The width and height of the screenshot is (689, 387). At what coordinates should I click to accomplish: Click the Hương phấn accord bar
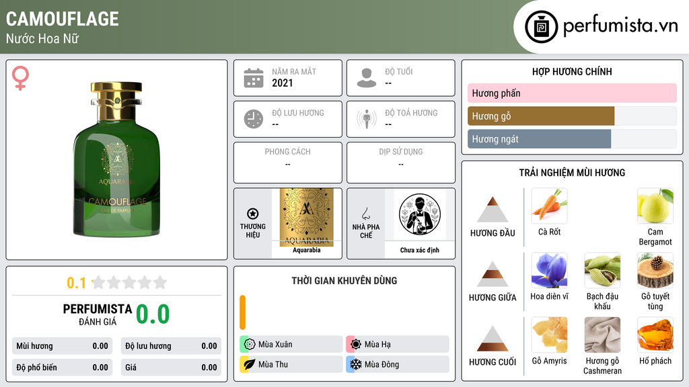tap(572, 93)
